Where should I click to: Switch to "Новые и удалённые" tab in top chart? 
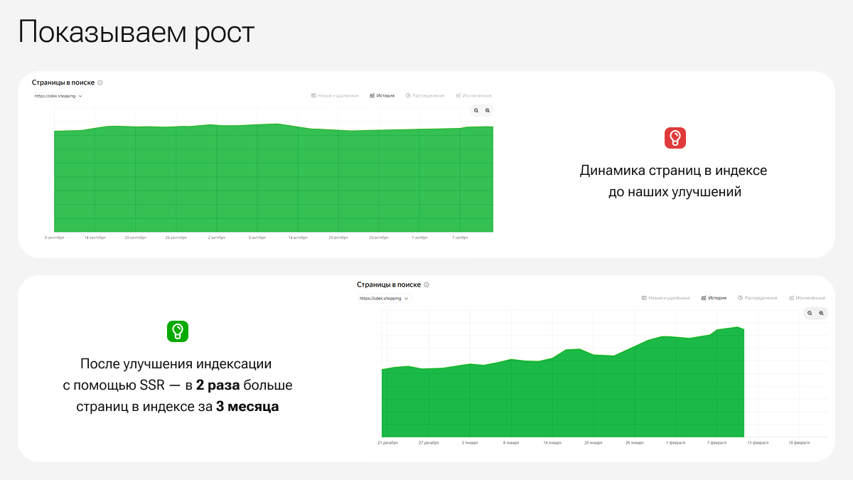(335, 95)
